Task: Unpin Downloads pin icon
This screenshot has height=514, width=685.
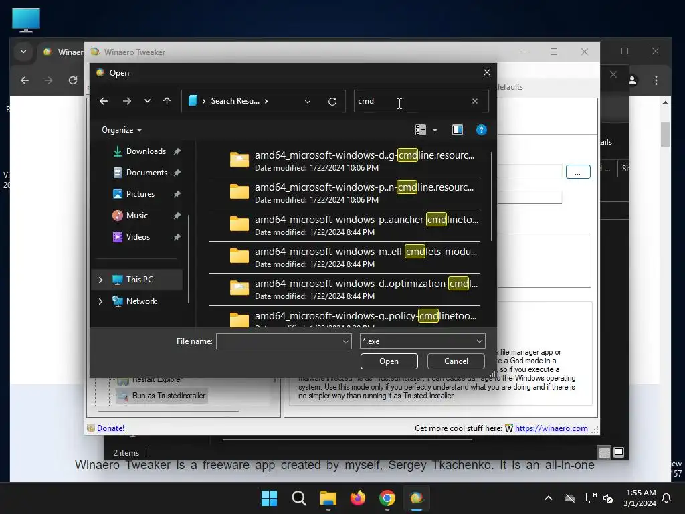Action: tap(177, 151)
